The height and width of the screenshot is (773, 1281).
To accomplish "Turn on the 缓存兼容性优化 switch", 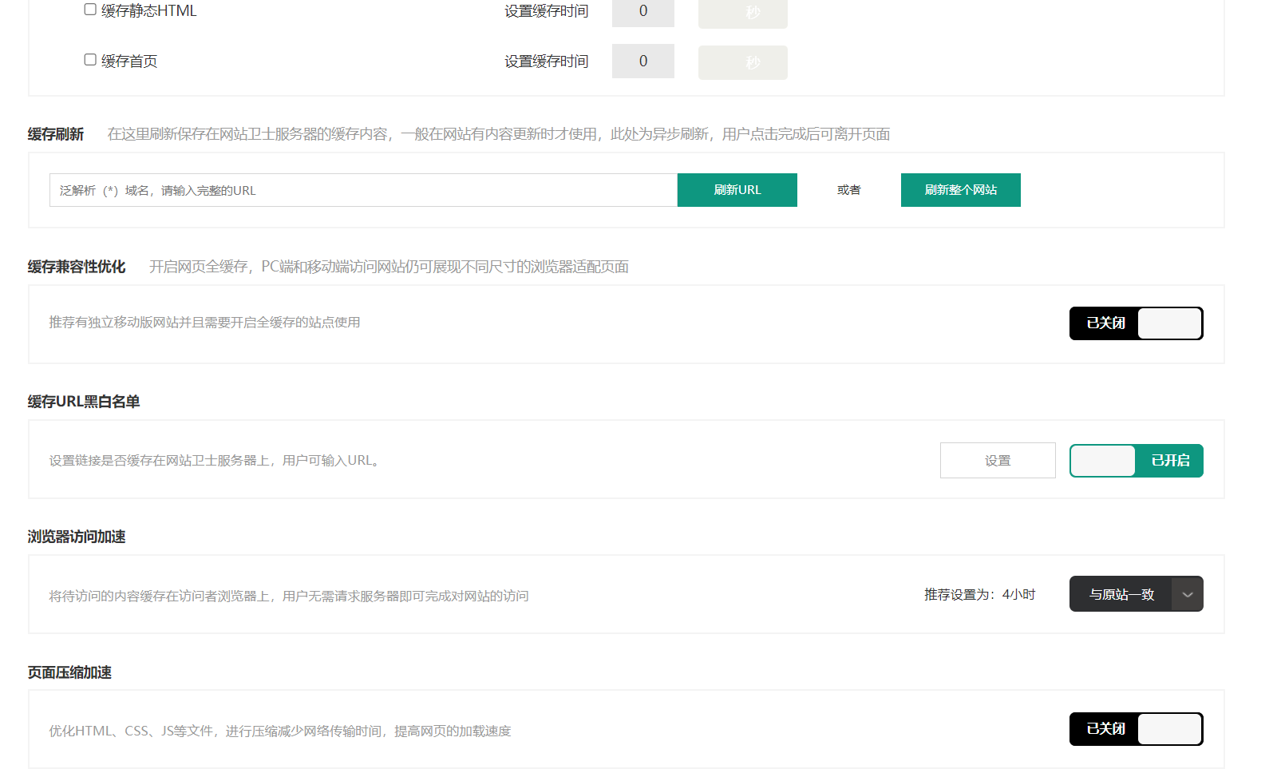I will pyautogui.click(x=1136, y=323).
